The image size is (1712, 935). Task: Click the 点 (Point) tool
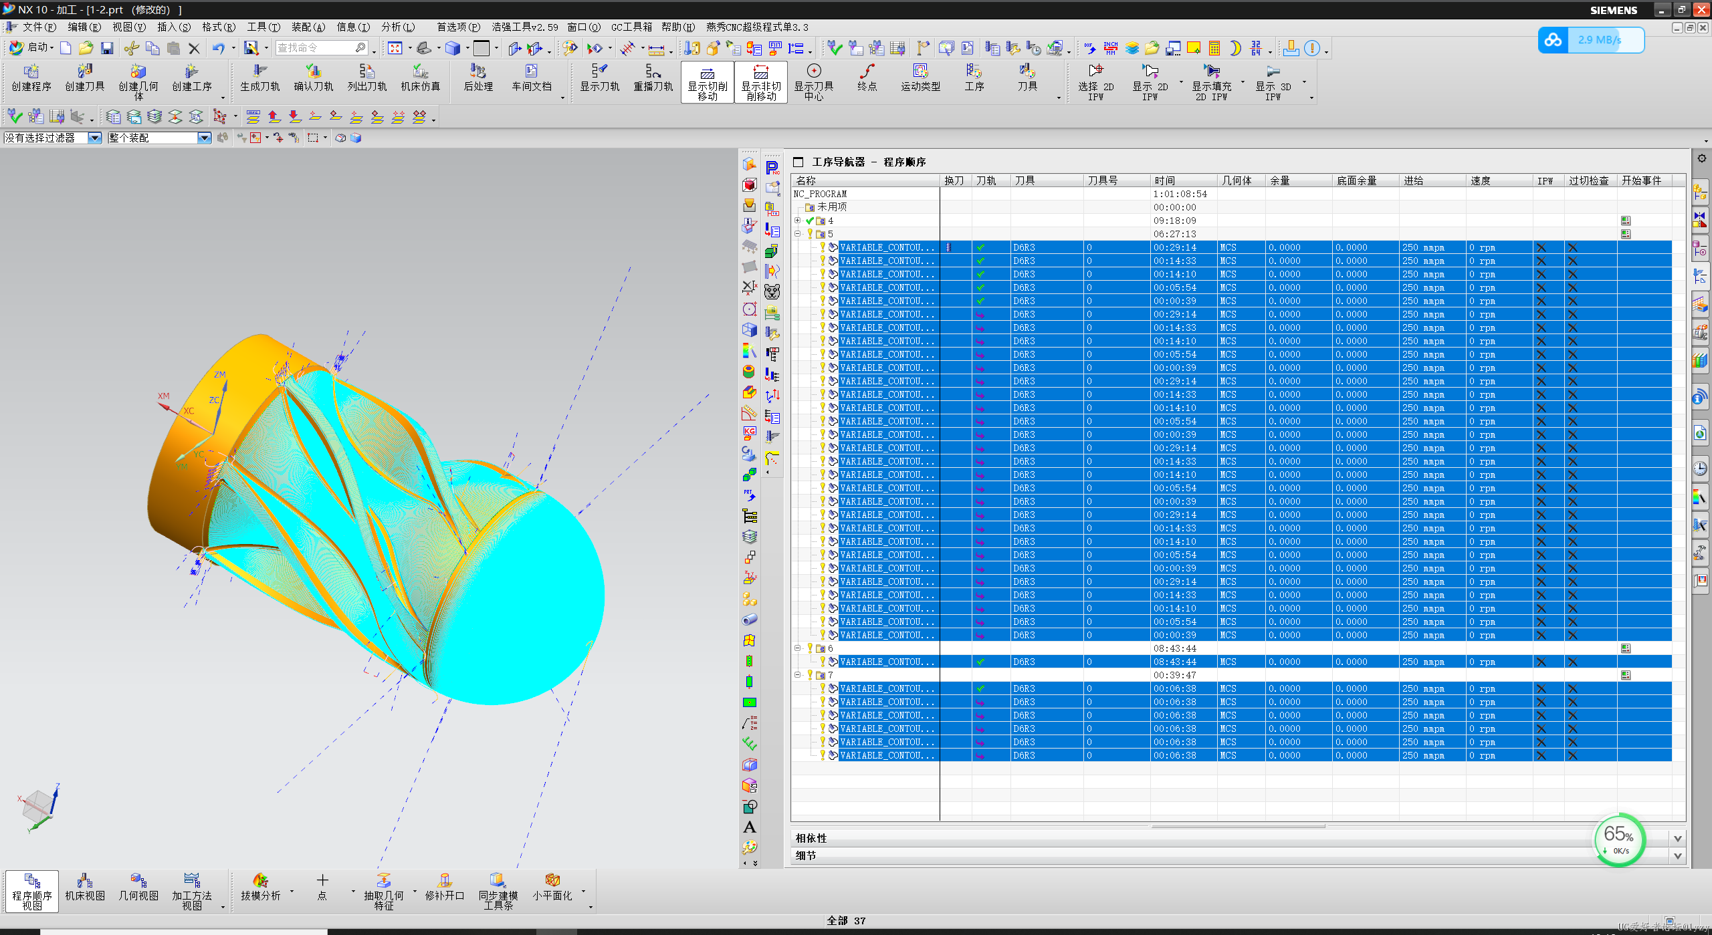tap(322, 888)
